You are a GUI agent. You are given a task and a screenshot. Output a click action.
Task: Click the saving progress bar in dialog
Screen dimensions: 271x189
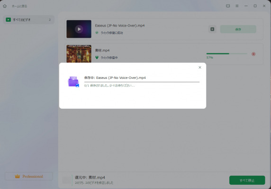pyautogui.click(x=142, y=82)
